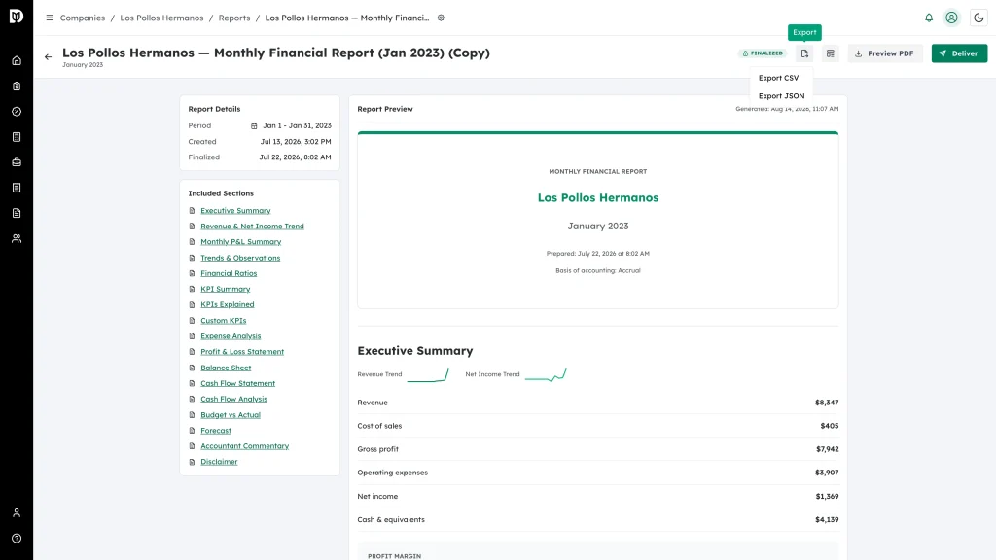This screenshot has height=560, width=996.
Task: Click the Net income value $1,369
Action: [x=827, y=497]
